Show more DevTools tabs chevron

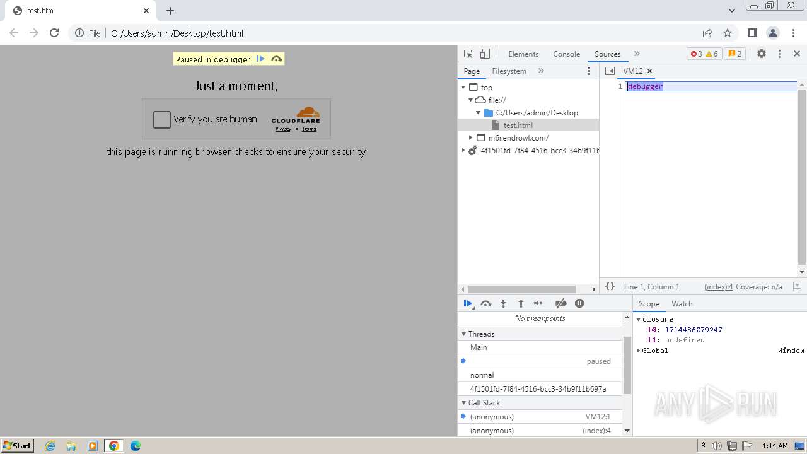tap(637, 54)
